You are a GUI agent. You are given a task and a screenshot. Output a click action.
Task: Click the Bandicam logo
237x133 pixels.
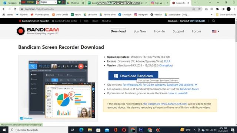click(38, 31)
